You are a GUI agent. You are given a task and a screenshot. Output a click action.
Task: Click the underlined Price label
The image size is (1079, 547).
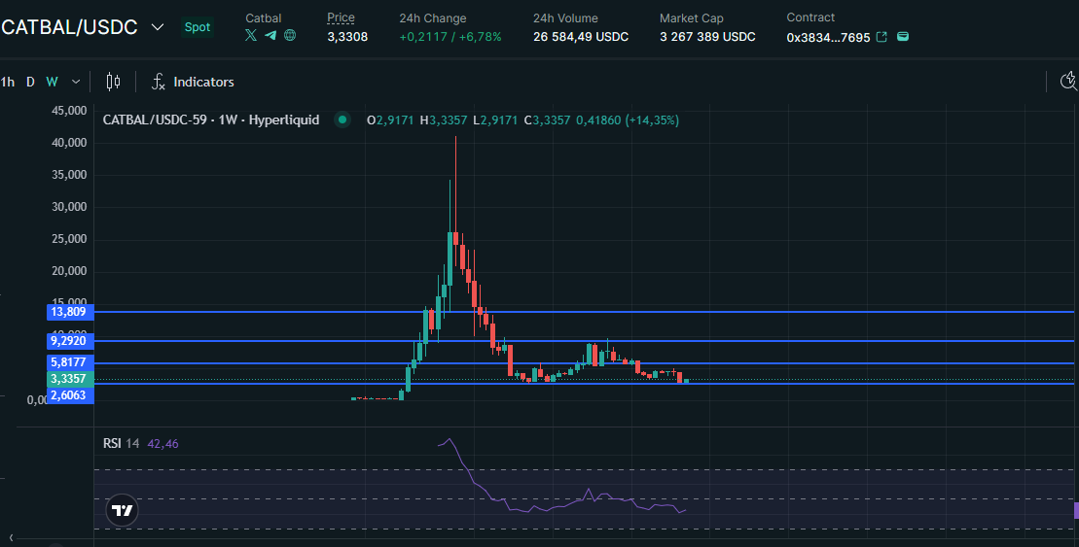341,17
